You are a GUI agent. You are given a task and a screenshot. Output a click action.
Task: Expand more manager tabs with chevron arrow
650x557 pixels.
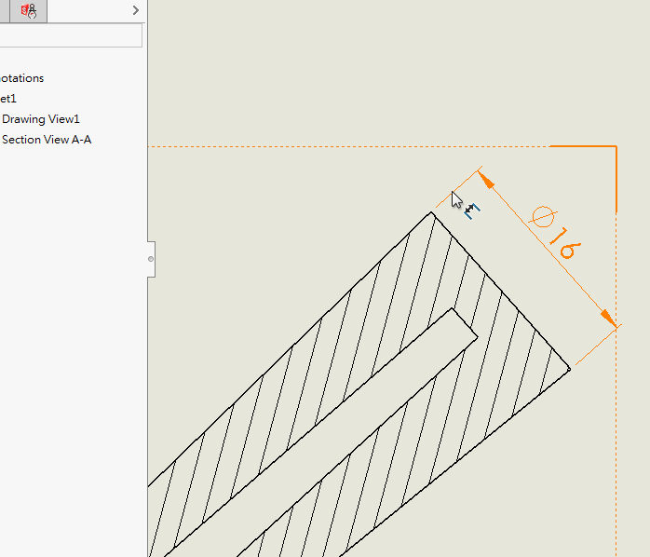click(136, 10)
